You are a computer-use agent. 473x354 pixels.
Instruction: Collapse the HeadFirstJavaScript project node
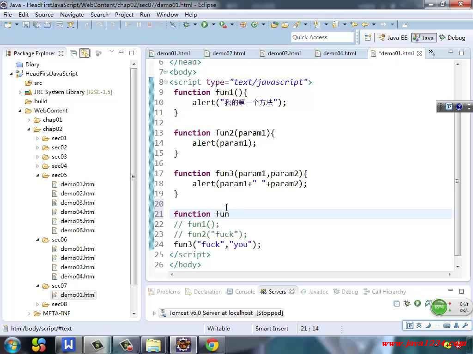click(12, 74)
